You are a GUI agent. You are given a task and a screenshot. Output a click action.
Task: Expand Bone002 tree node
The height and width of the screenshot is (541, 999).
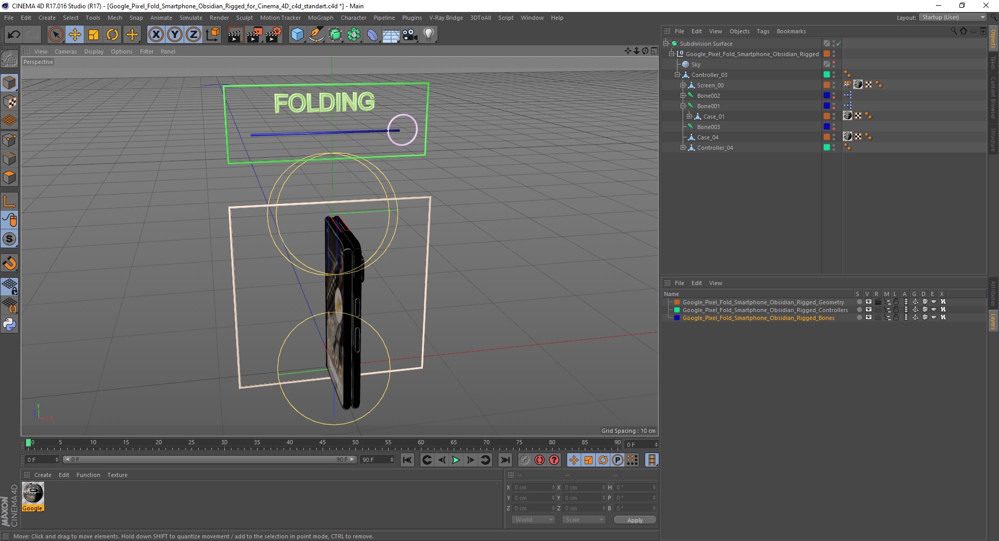click(683, 96)
